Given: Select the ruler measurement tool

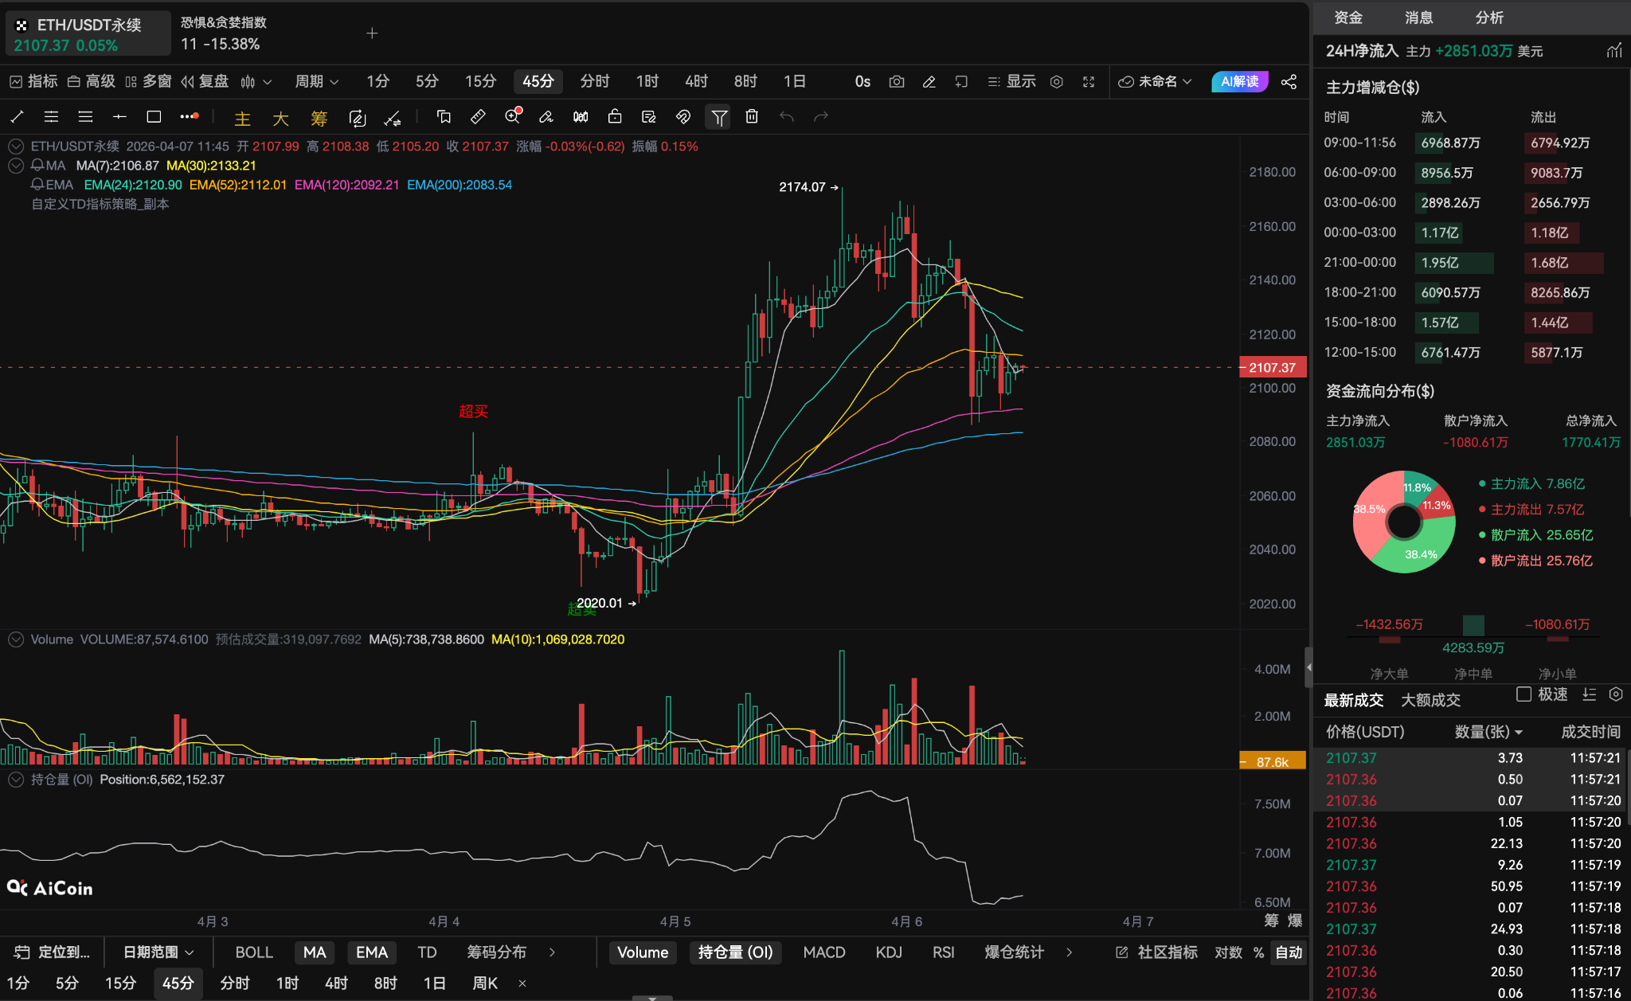Looking at the screenshot, I should [477, 116].
